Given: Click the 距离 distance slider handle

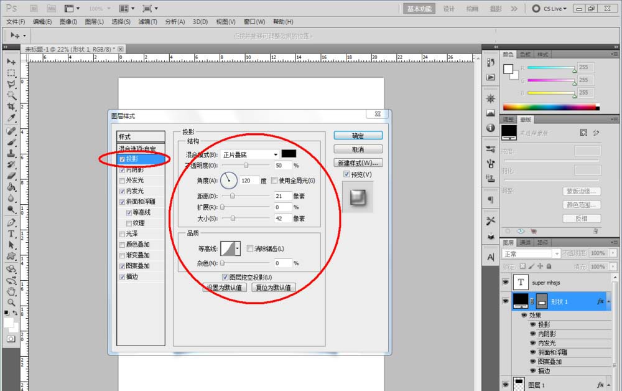Looking at the screenshot, I should point(233,195).
